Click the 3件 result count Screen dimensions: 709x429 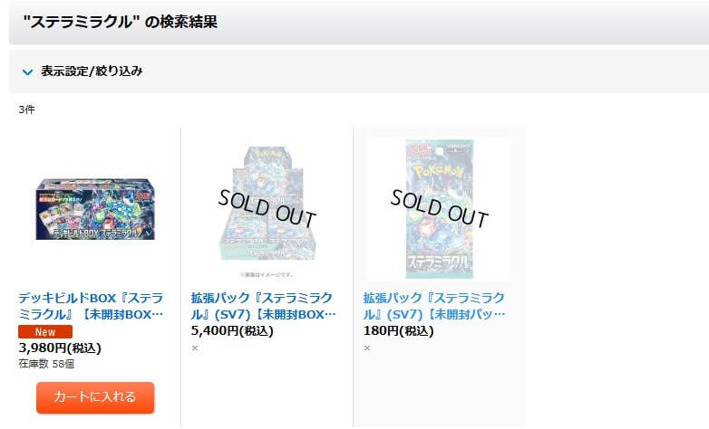pos(25,110)
